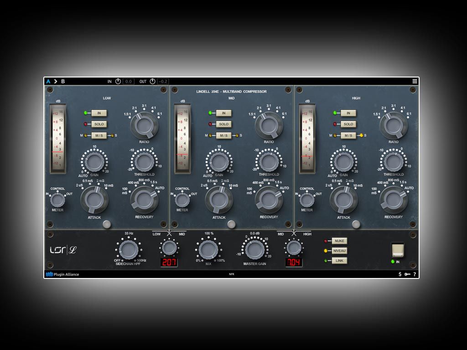Screen dimensions: 467x350
Task: Click the SIDECHAIN HPF knob
Action: 128,249
